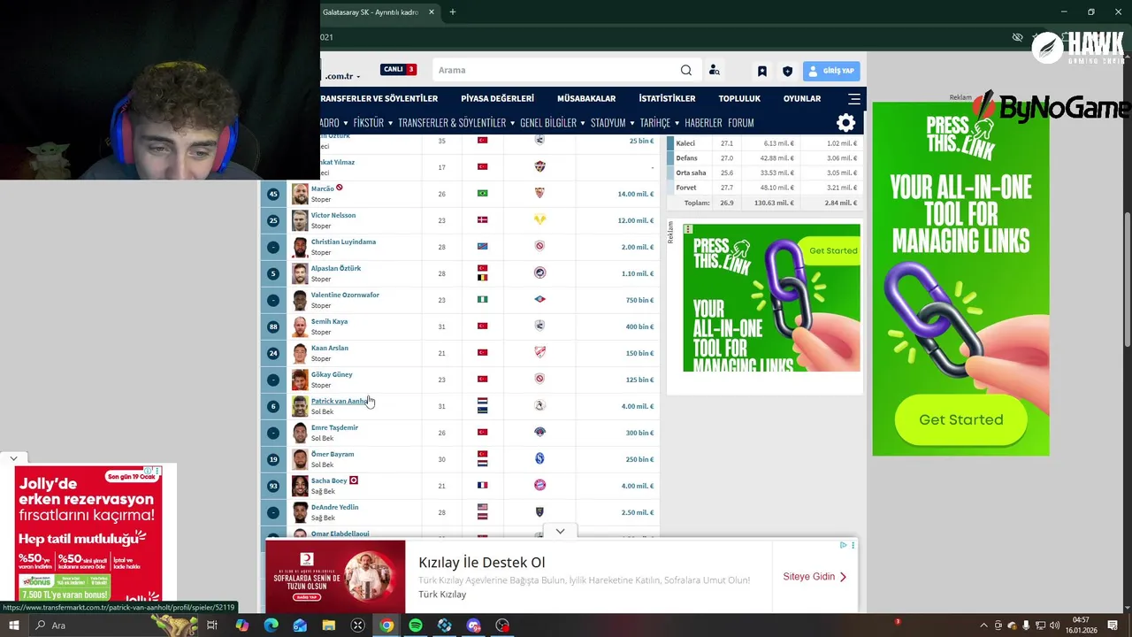
Task: Open the hamburger menu beside OYUNLAR
Action: tap(854, 98)
